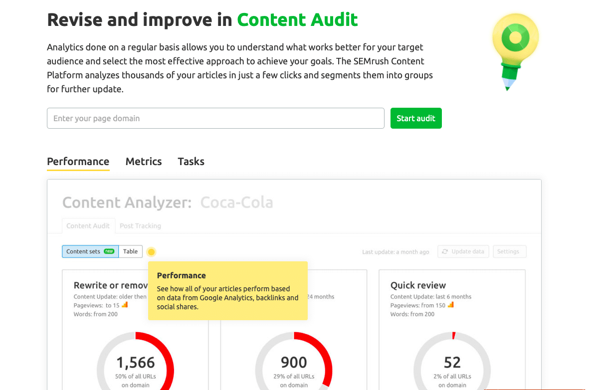Click the 'Coca-Cola' project name
Image resolution: width=590 pixels, height=390 pixels.
point(237,202)
